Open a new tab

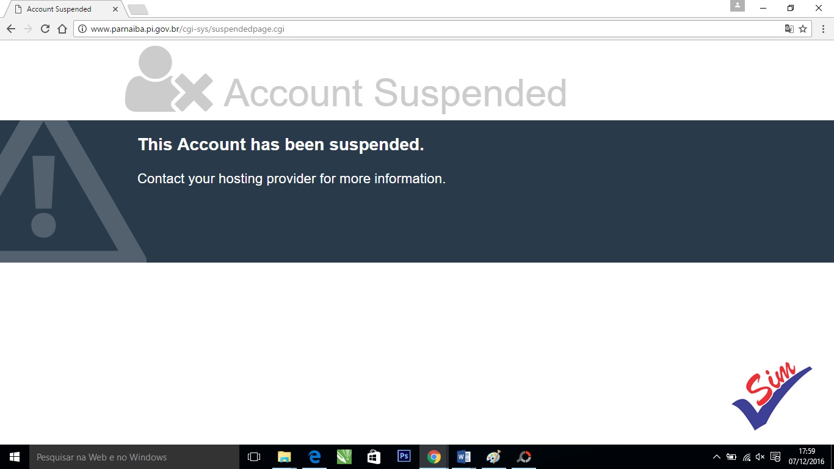pos(138,10)
